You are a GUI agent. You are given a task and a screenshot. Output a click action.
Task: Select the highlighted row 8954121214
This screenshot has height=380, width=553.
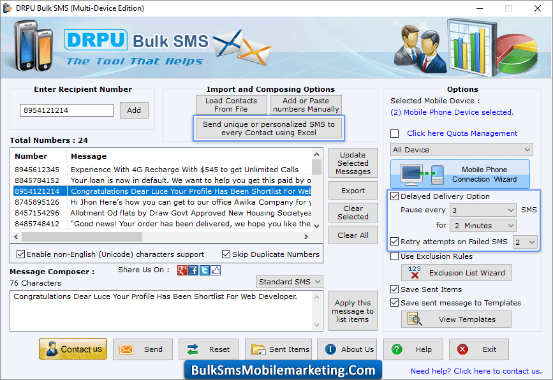pos(163,191)
